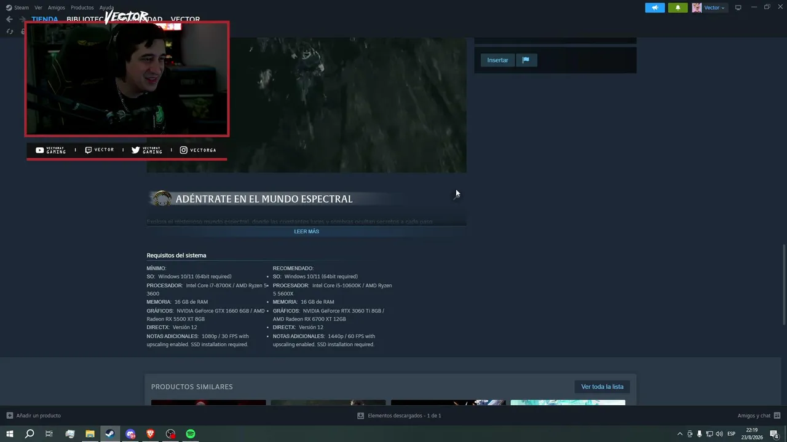Viewport: 787px width, 442px height.
Task: Open the Windows notification center
Action: [774, 434]
